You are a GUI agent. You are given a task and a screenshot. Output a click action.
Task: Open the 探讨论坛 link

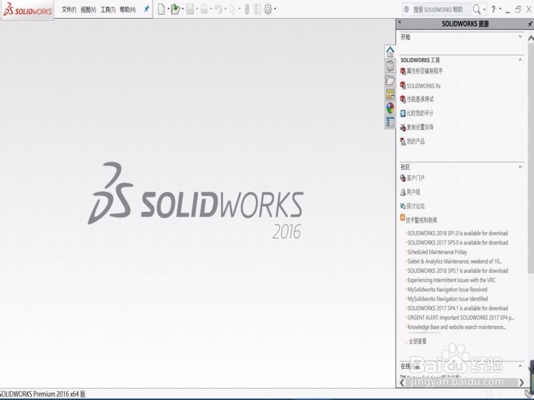(413, 206)
